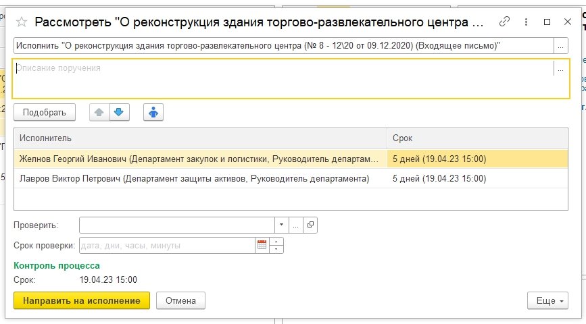Edit the task title field starting with Исполнить

284,46
